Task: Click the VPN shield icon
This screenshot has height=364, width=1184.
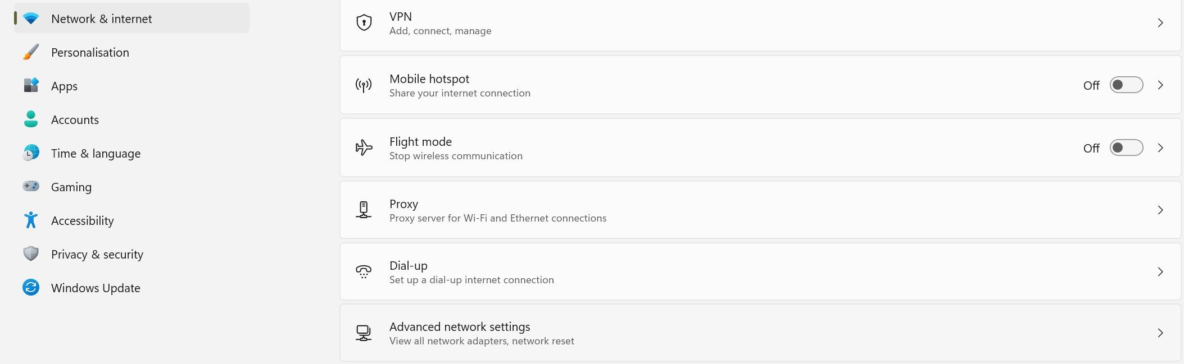Action: (x=364, y=22)
